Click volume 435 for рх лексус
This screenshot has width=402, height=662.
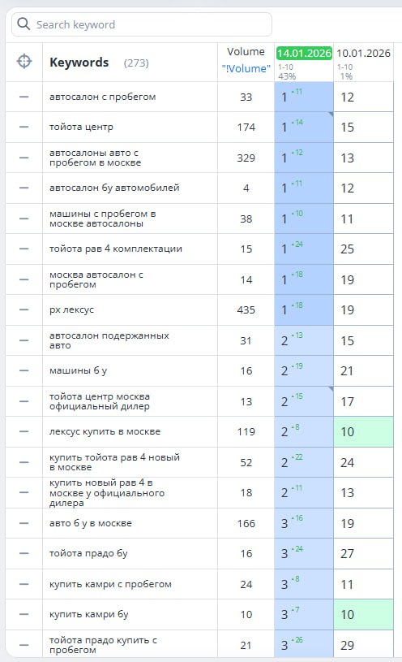pos(246,310)
